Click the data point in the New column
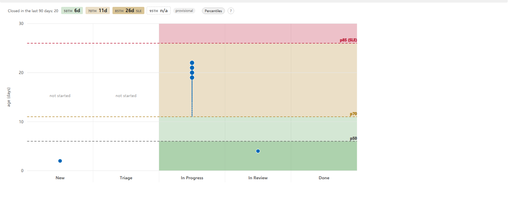The height and width of the screenshot is (215, 513). click(60, 161)
